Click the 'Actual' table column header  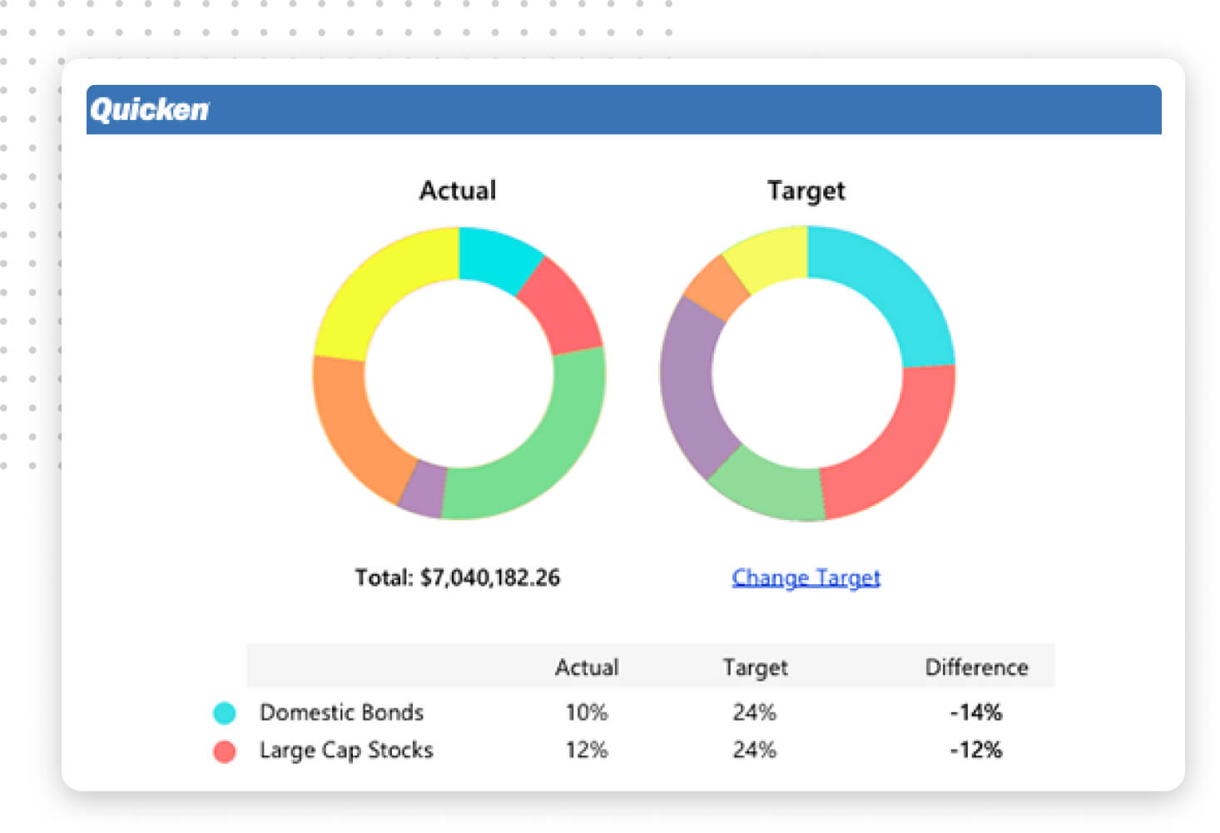click(x=587, y=667)
